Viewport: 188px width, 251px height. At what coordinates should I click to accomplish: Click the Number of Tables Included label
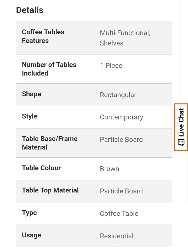pos(49,69)
